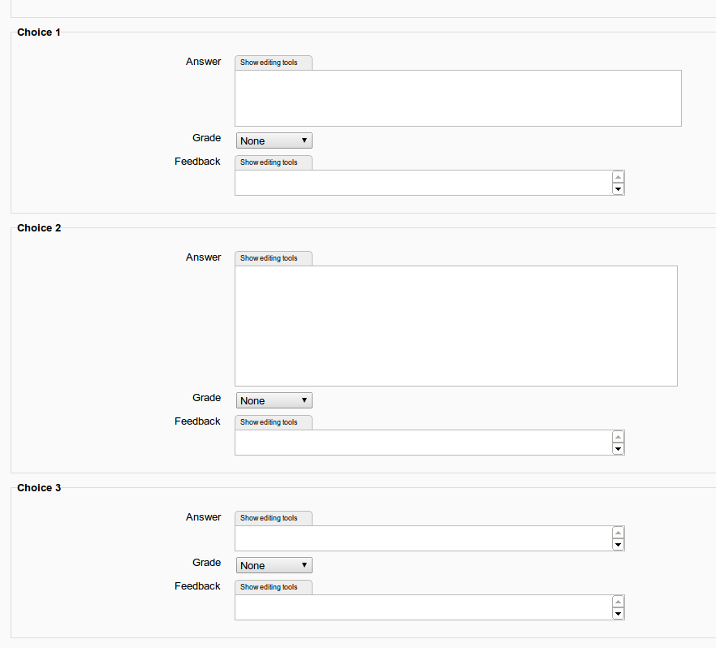This screenshot has width=716, height=648.
Task: Click the down arrow in Choice 3 Answer scrollbar
Action: 619,545
